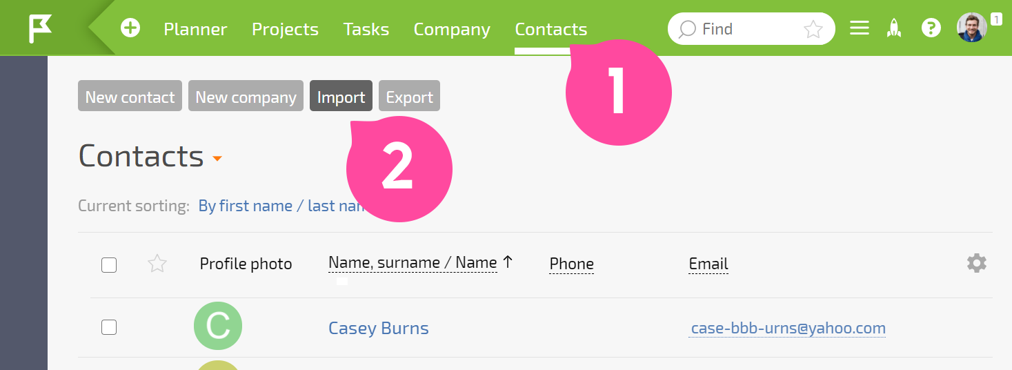The height and width of the screenshot is (370, 1012).
Task: Click the hamburger menu icon
Action: (859, 28)
